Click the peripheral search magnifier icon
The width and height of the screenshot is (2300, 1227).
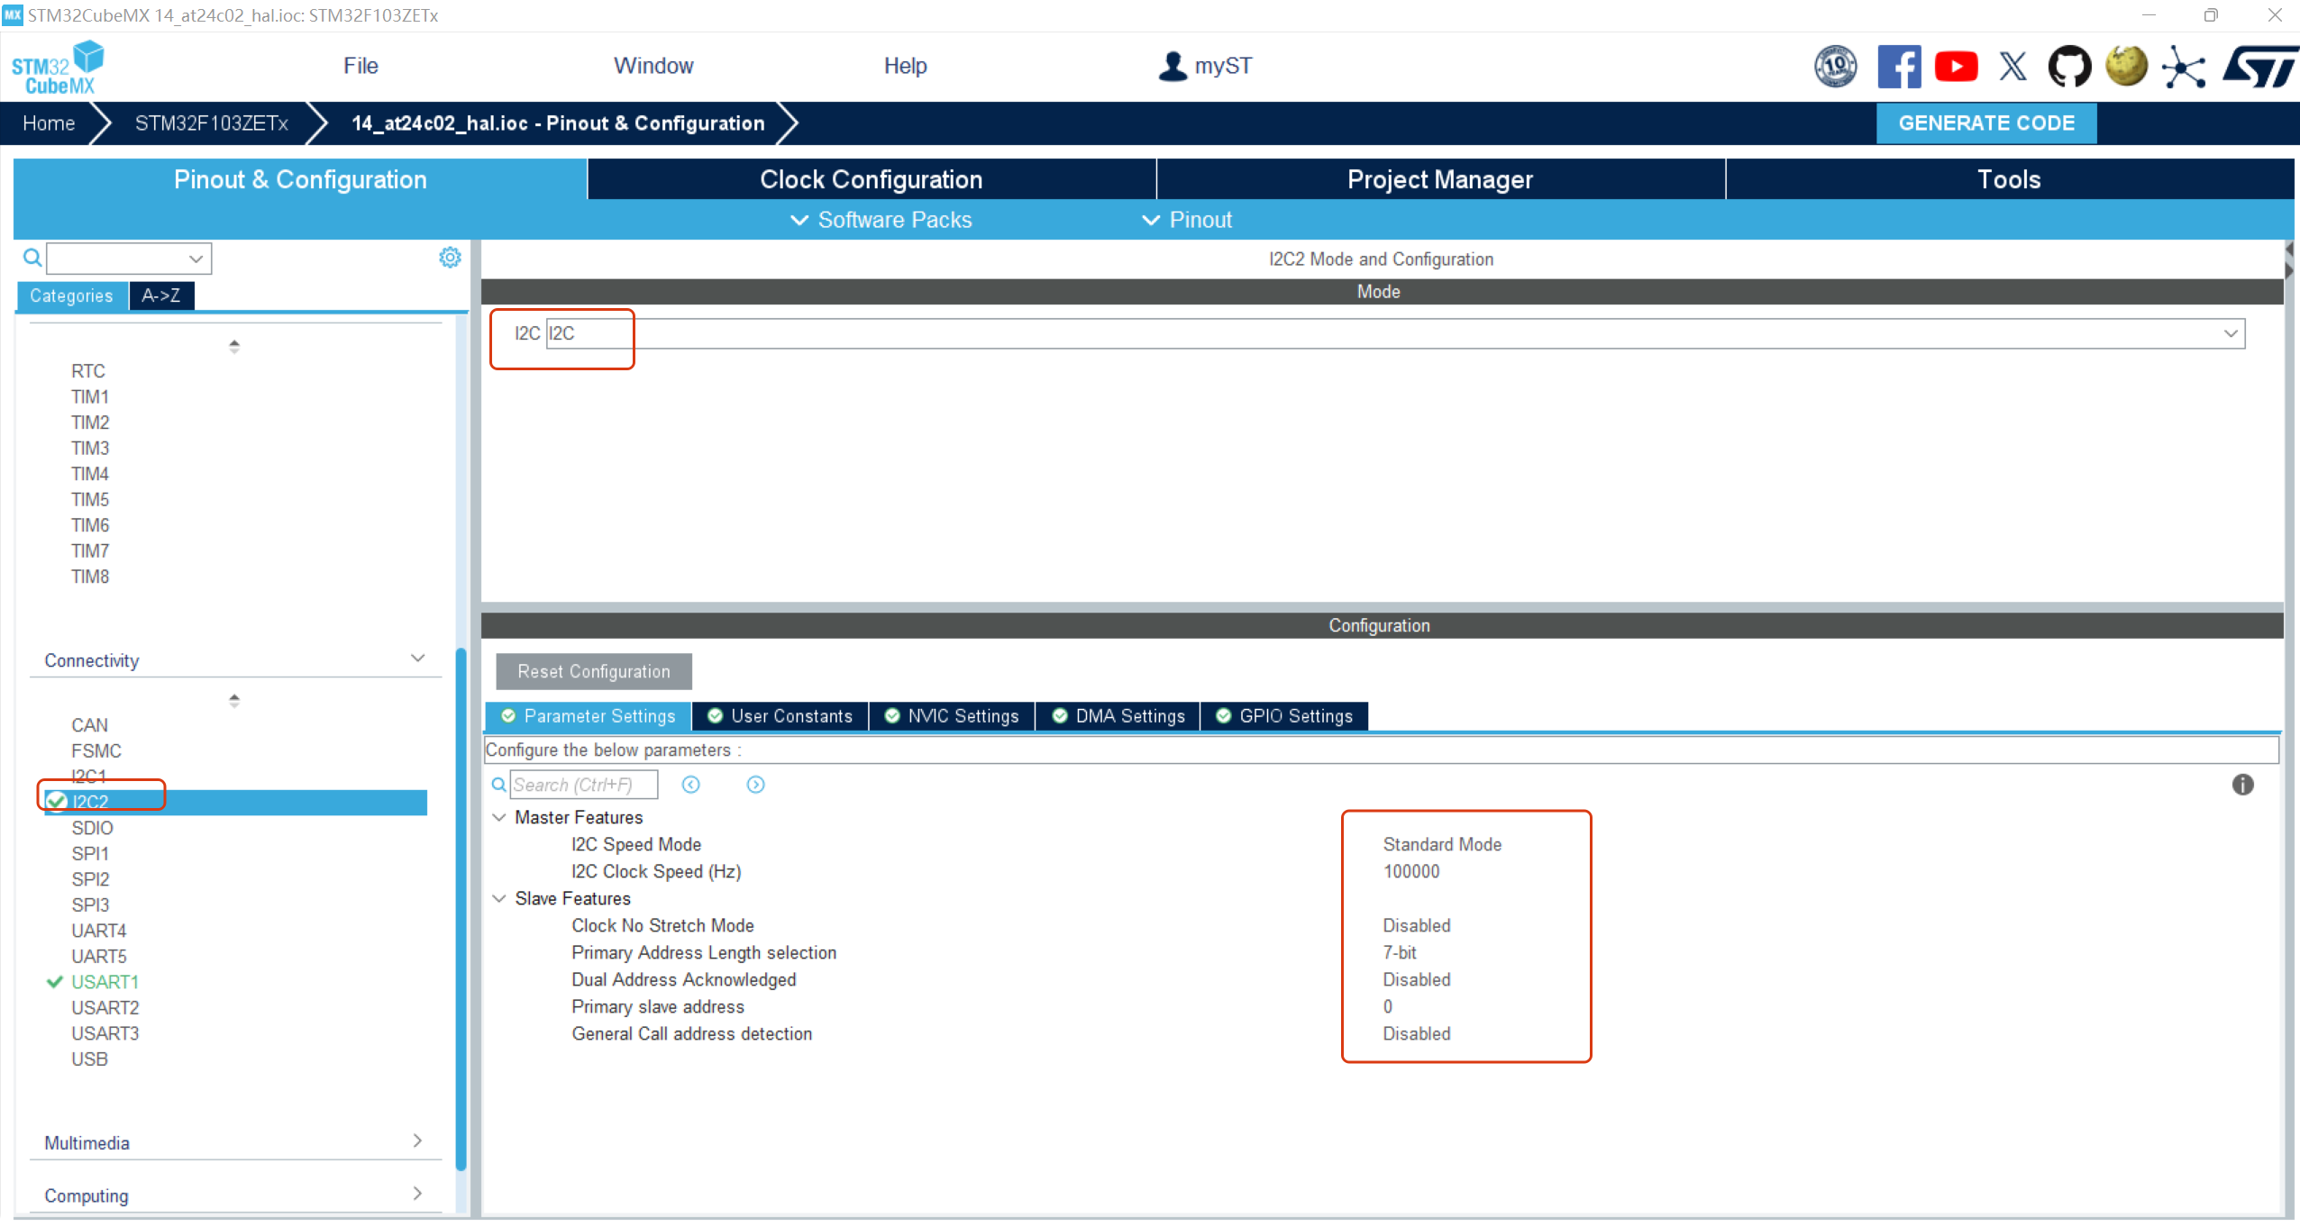point(32,259)
